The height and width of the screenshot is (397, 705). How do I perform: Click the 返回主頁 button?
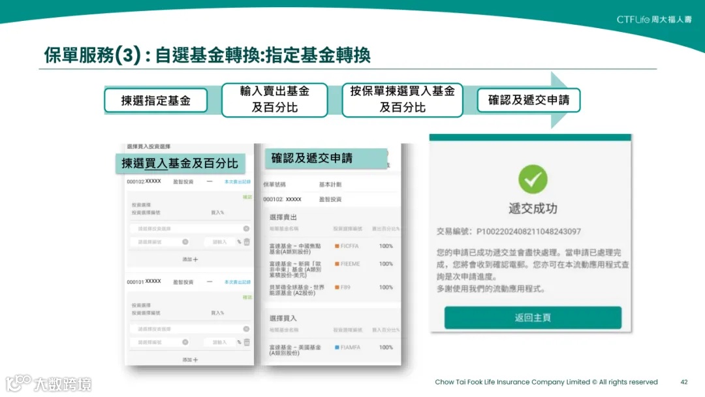click(531, 318)
